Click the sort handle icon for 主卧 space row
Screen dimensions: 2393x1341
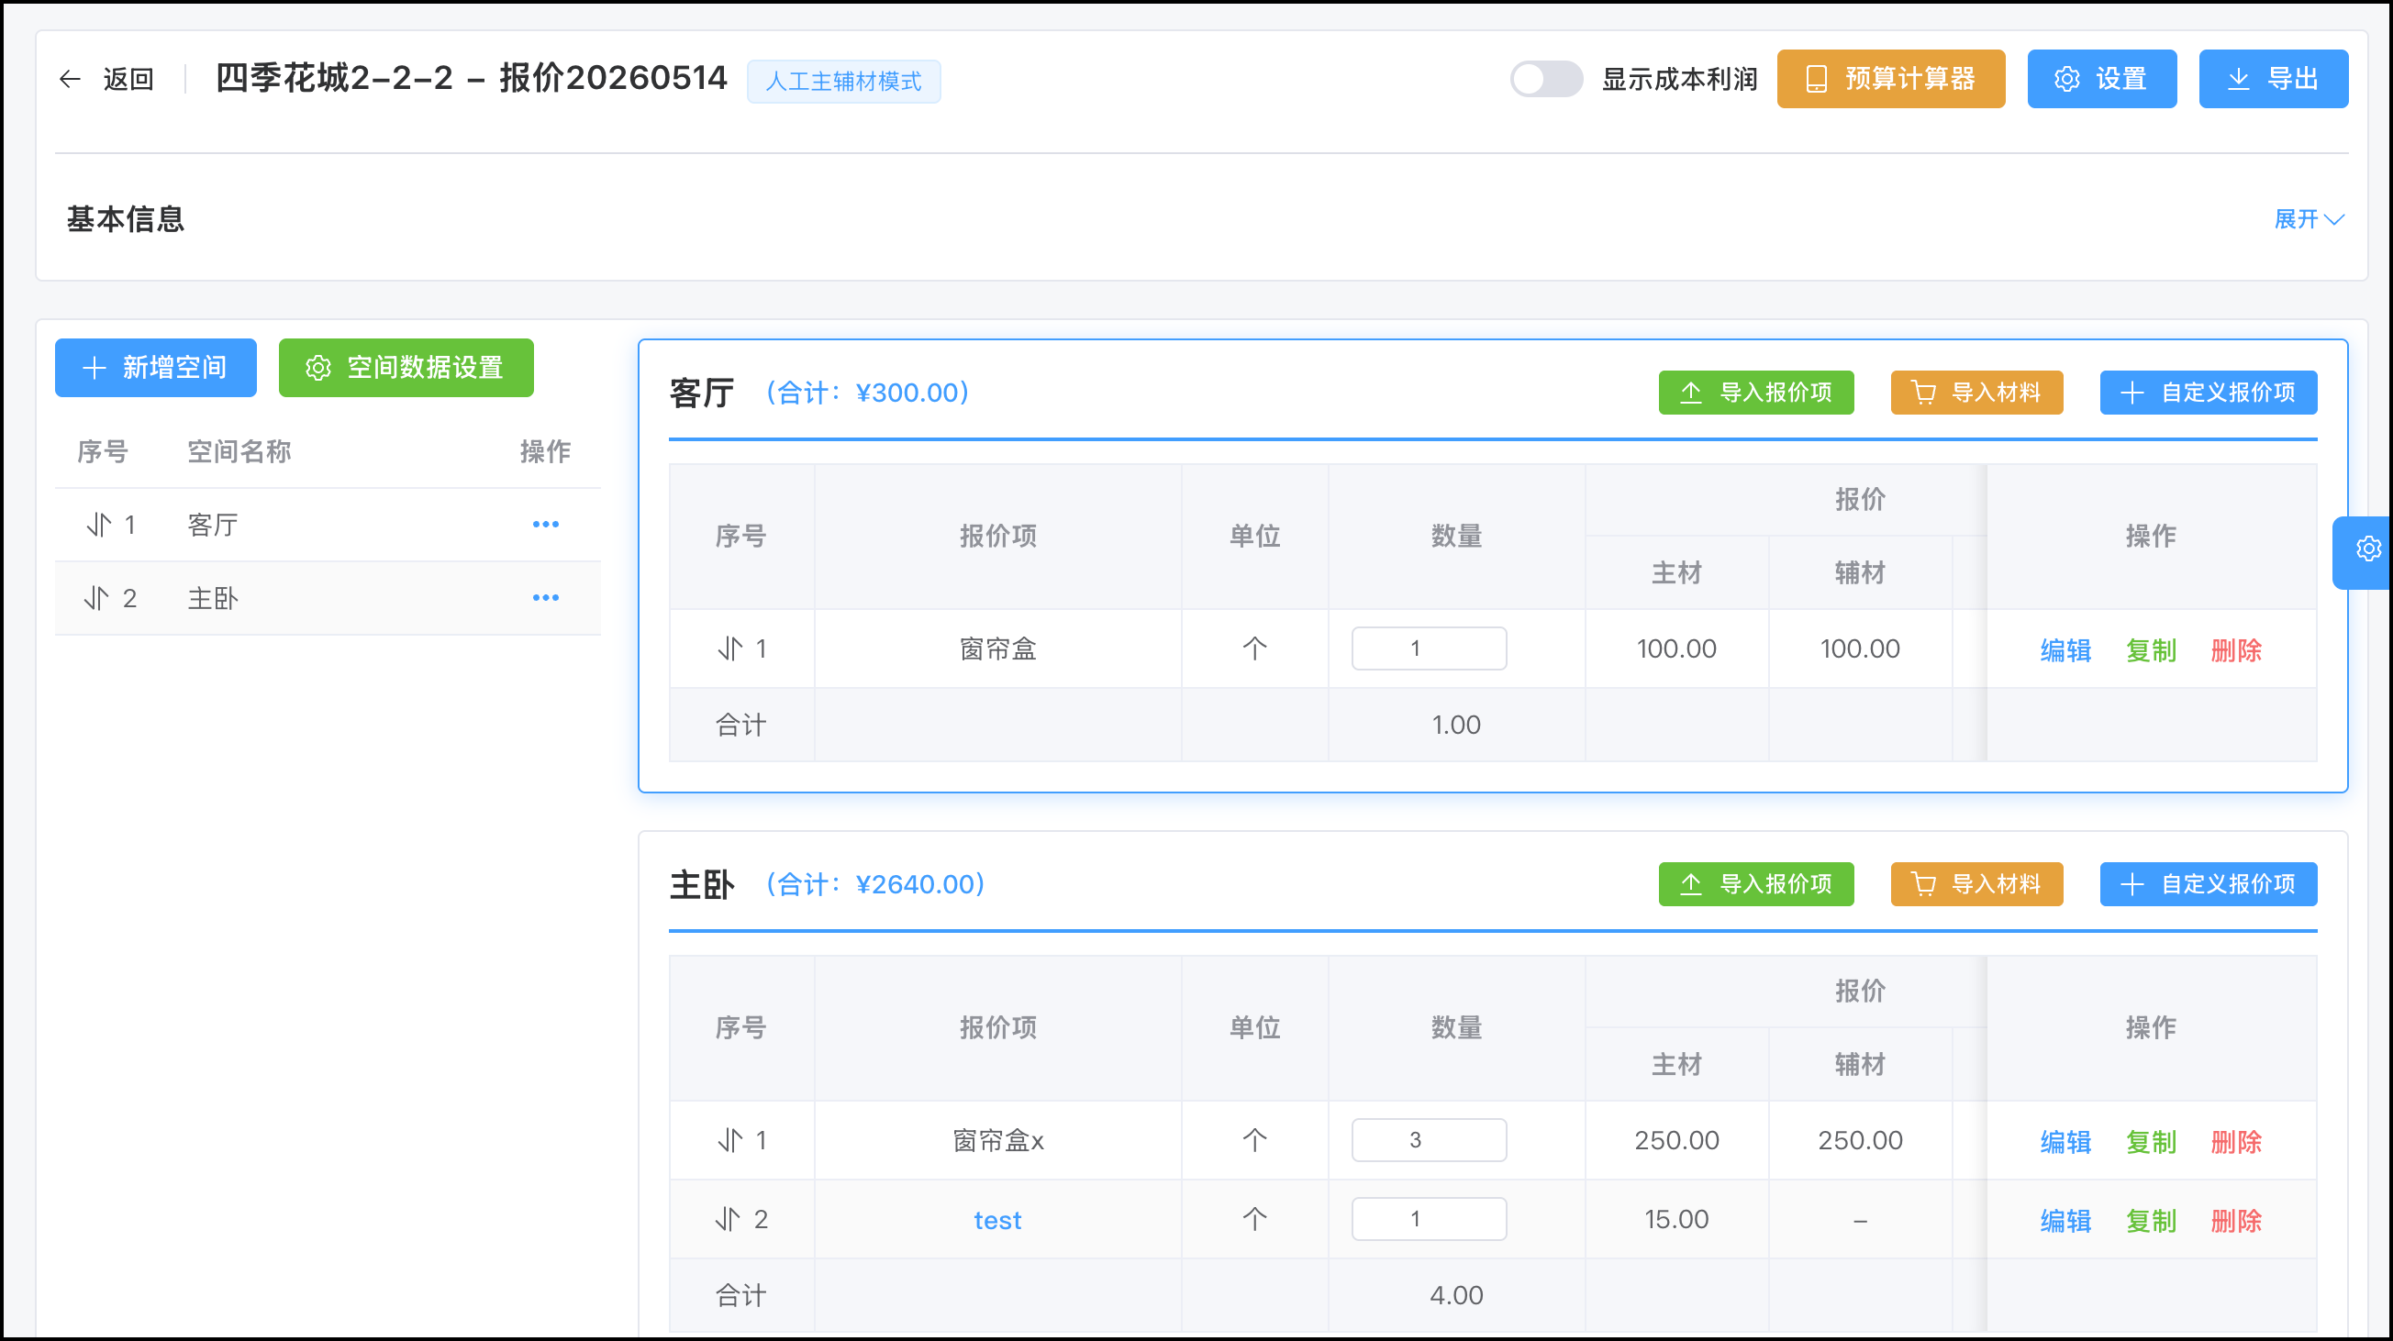[96, 598]
